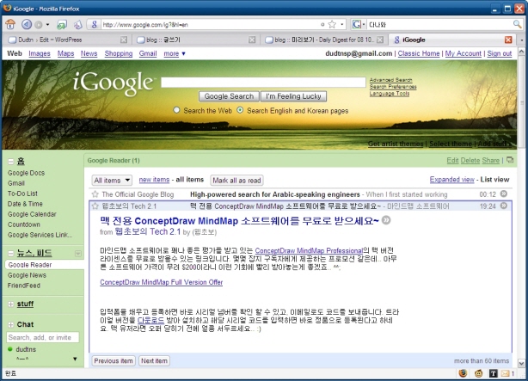Close the iGoogle tab
This screenshot has height=381, width=528.
tap(508, 40)
